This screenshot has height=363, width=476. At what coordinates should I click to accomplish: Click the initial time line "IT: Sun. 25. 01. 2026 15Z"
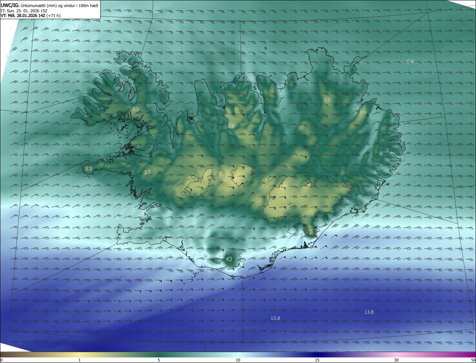[24, 11]
